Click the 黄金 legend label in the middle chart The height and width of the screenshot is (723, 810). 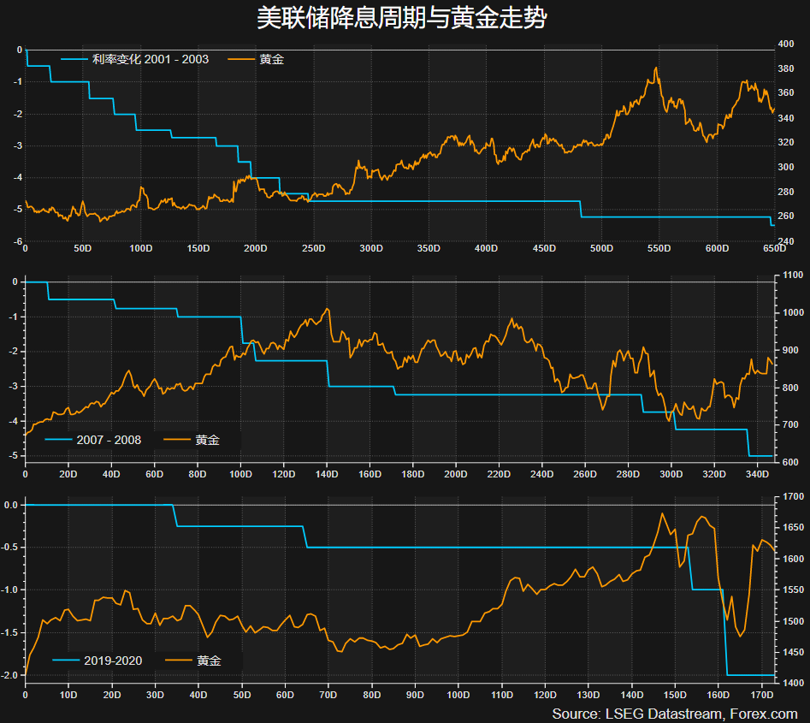coord(207,440)
